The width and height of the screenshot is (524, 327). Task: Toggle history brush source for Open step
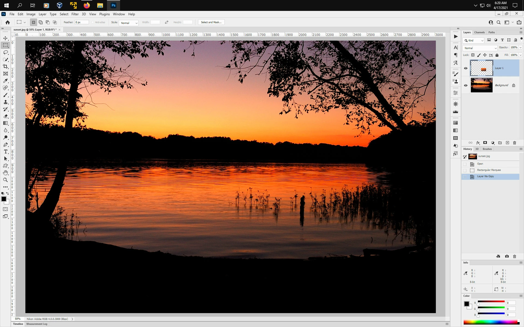pos(465,164)
